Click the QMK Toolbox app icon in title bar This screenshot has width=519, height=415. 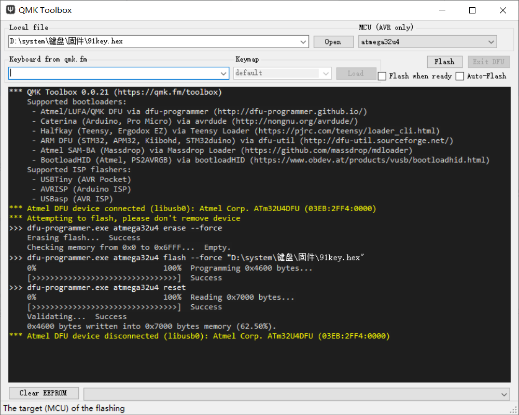10,10
